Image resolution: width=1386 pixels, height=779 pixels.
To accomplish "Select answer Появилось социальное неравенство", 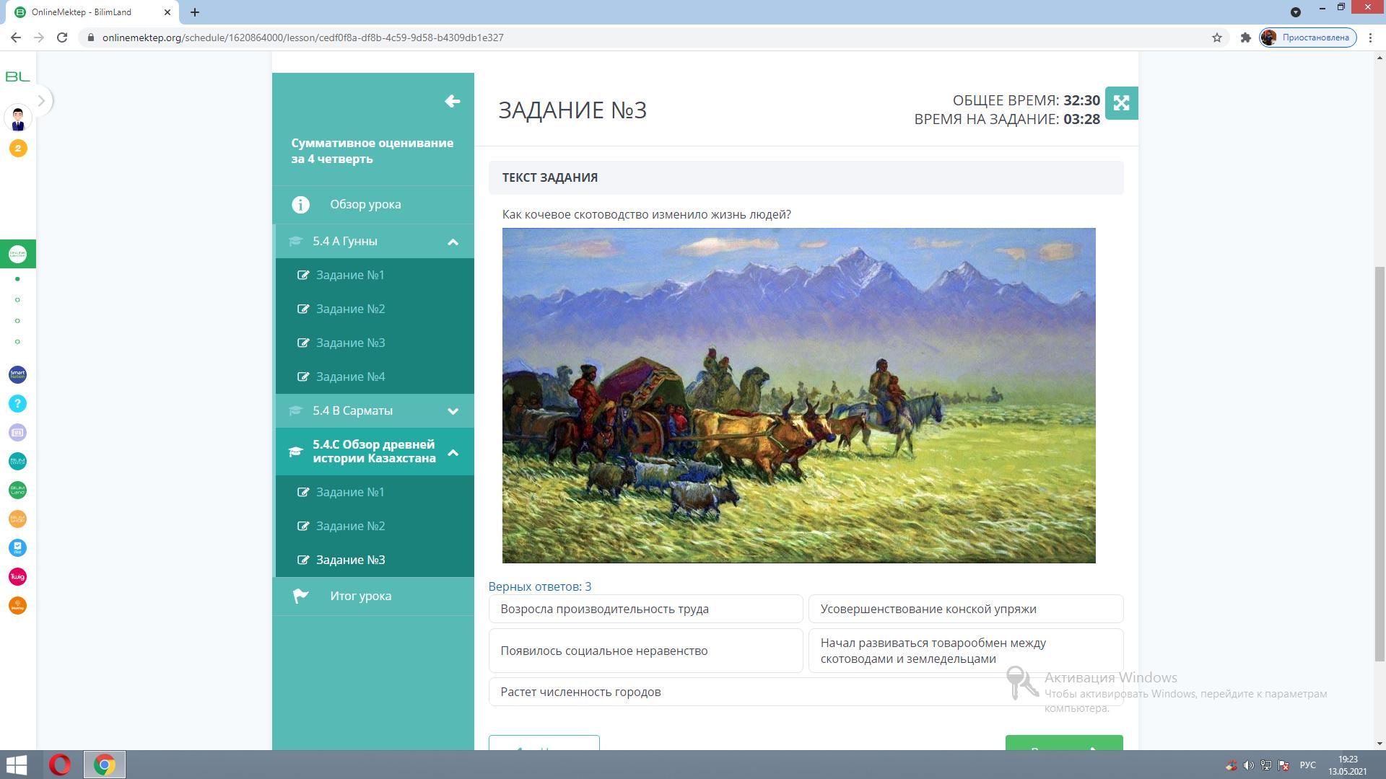I will point(645,651).
